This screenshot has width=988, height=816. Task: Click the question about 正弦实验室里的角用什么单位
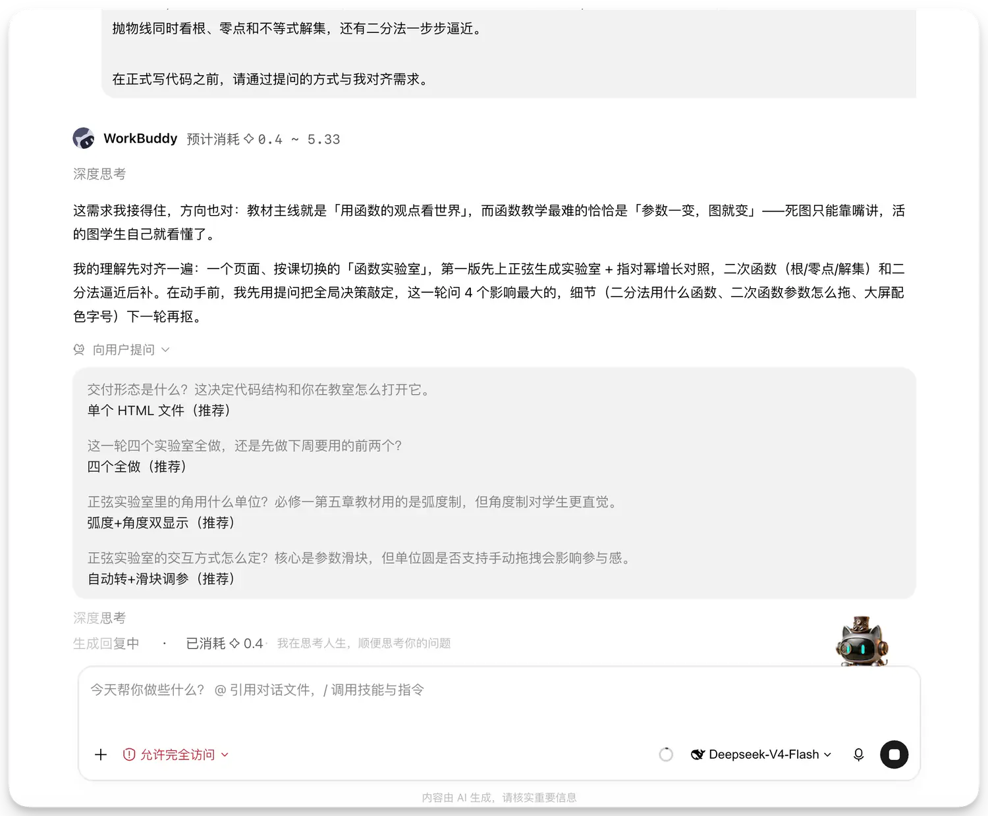[354, 502]
